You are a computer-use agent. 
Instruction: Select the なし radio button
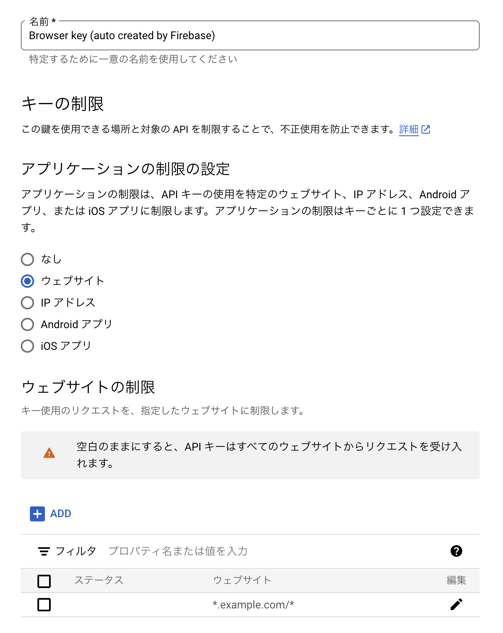(27, 259)
